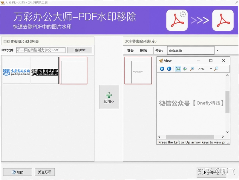Click the source PDF icon with registered mark
Screen dimensions: 239x180
coord(177,20)
